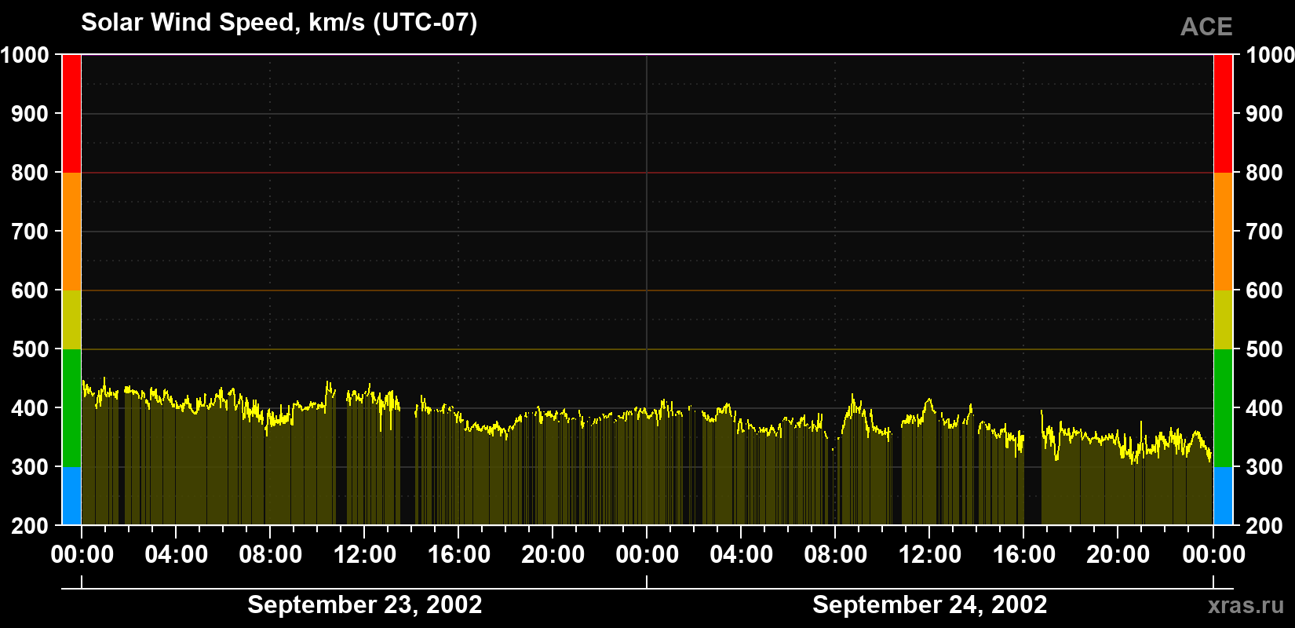The width and height of the screenshot is (1295, 628).
Task: Click the green band on the left scale
Action: pyautogui.click(x=71, y=408)
